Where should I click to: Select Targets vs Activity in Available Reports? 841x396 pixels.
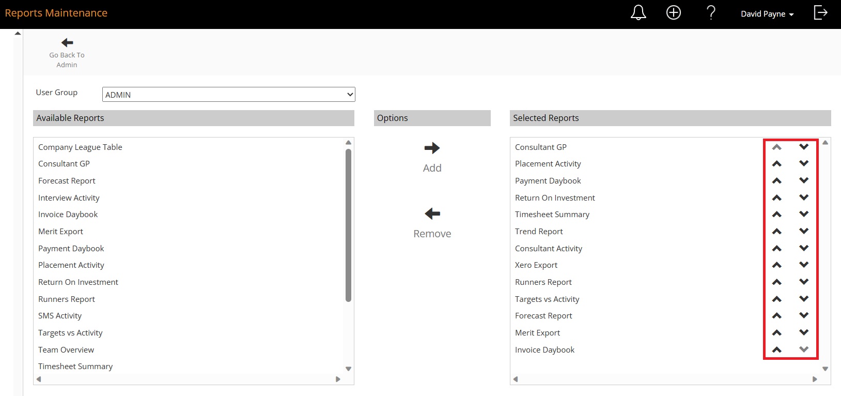coord(70,333)
